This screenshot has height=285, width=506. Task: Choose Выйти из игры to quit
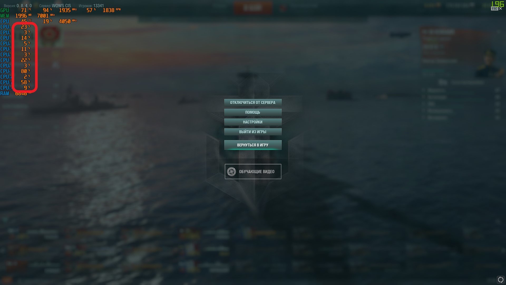coord(253,132)
